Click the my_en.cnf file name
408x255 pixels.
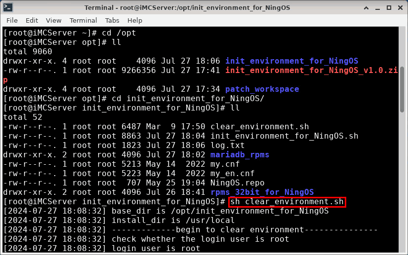232,174
